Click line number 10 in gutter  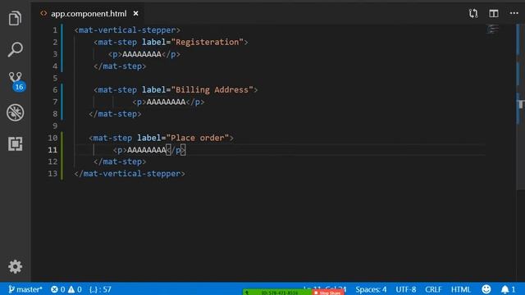pos(52,138)
